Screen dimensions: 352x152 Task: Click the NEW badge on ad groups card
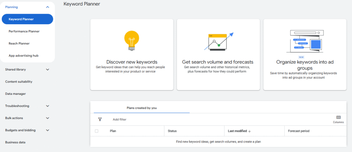pos(301,57)
